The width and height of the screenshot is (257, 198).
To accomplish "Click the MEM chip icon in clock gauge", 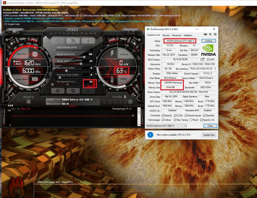I will (35, 79).
